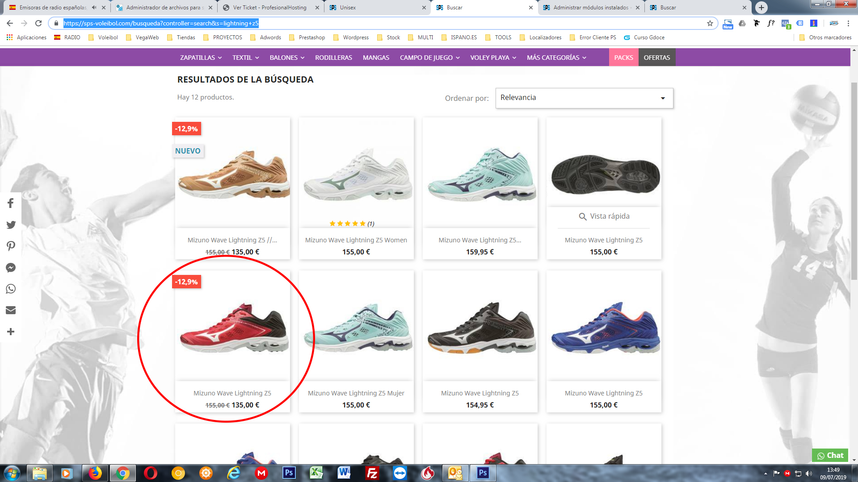Share by email envelope icon

[11, 310]
